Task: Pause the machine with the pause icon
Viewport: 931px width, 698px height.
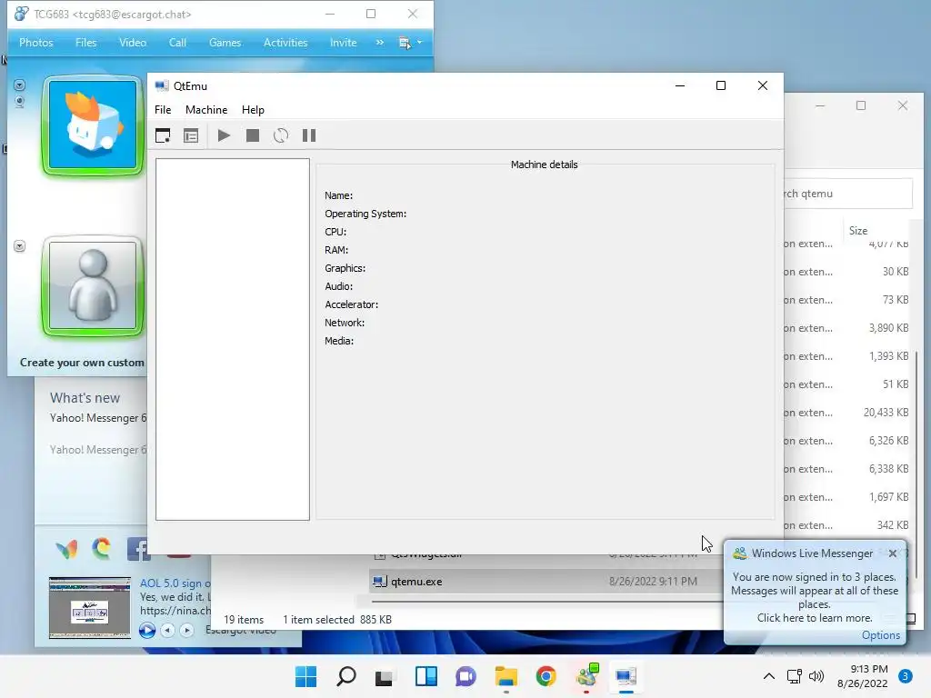Action: point(309,136)
